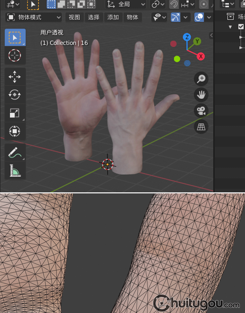Open the 视图 menu

(x=74, y=17)
